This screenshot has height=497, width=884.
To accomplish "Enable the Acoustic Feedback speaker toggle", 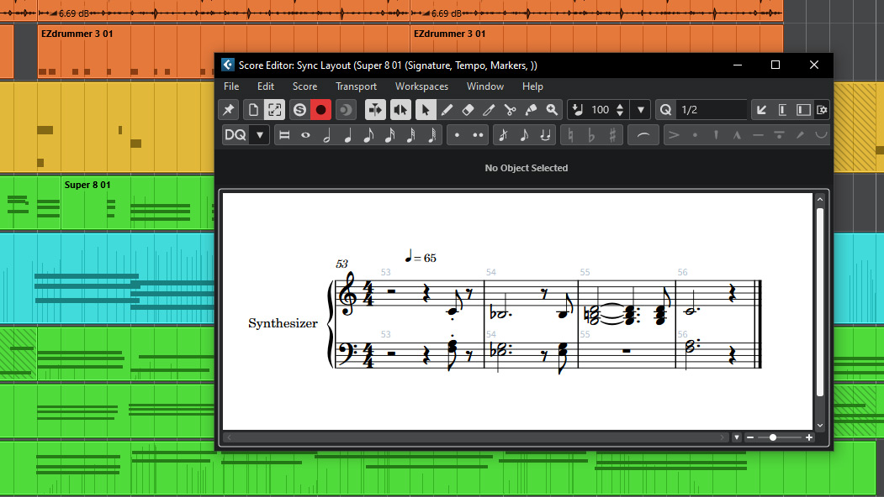I will (400, 110).
